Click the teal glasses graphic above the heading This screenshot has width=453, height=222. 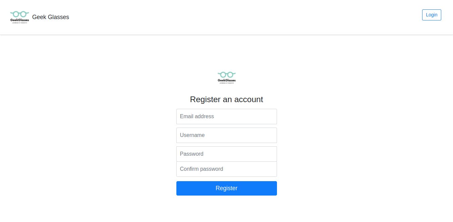(x=227, y=74)
